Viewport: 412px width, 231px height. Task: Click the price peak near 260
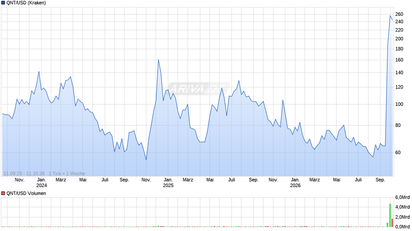pyautogui.click(x=390, y=15)
